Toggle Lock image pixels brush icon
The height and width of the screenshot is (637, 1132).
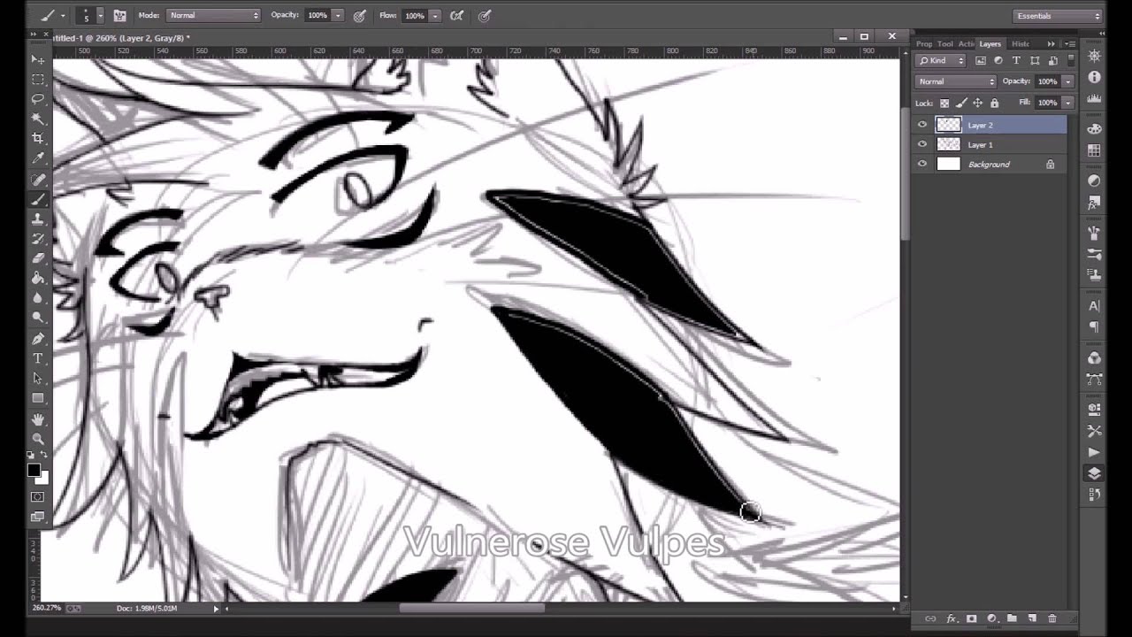pyautogui.click(x=961, y=103)
